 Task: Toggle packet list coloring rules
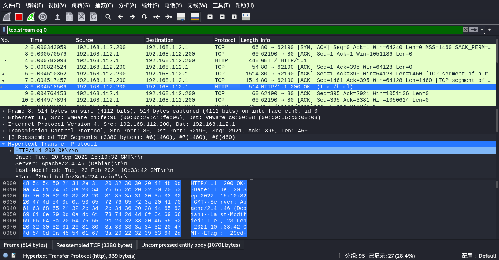[195, 17]
